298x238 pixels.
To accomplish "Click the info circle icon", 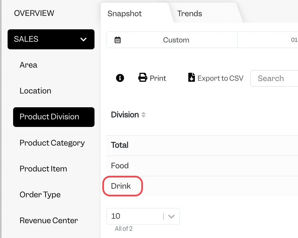I will click(120, 78).
